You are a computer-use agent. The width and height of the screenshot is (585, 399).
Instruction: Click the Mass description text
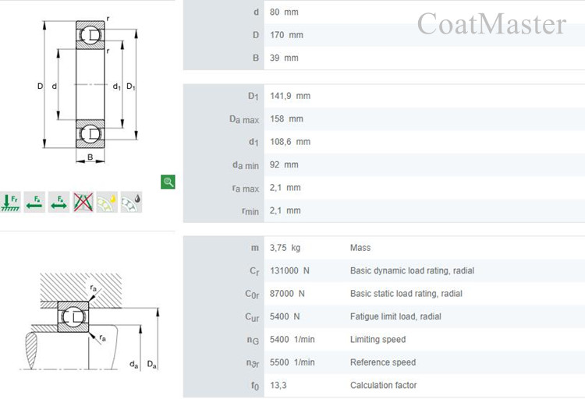(x=360, y=248)
